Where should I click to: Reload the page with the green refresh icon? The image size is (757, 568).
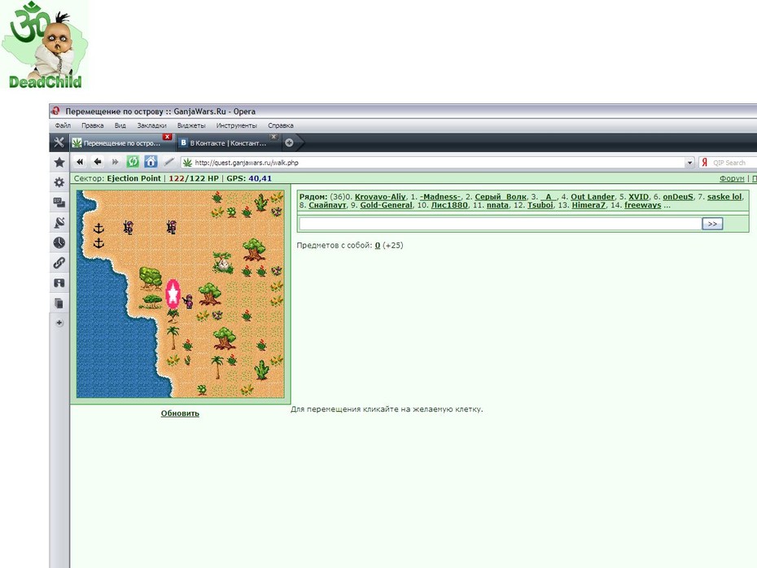coord(133,162)
